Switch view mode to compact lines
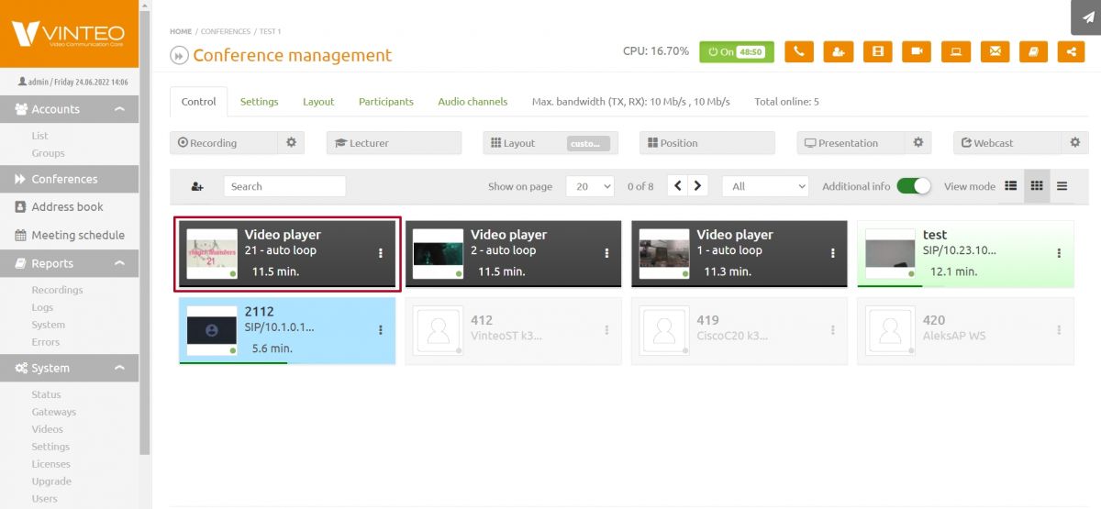1101x509 pixels. (1062, 186)
